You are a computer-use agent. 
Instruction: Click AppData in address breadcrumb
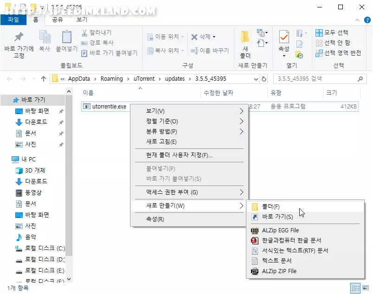pyautogui.click(x=79, y=79)
